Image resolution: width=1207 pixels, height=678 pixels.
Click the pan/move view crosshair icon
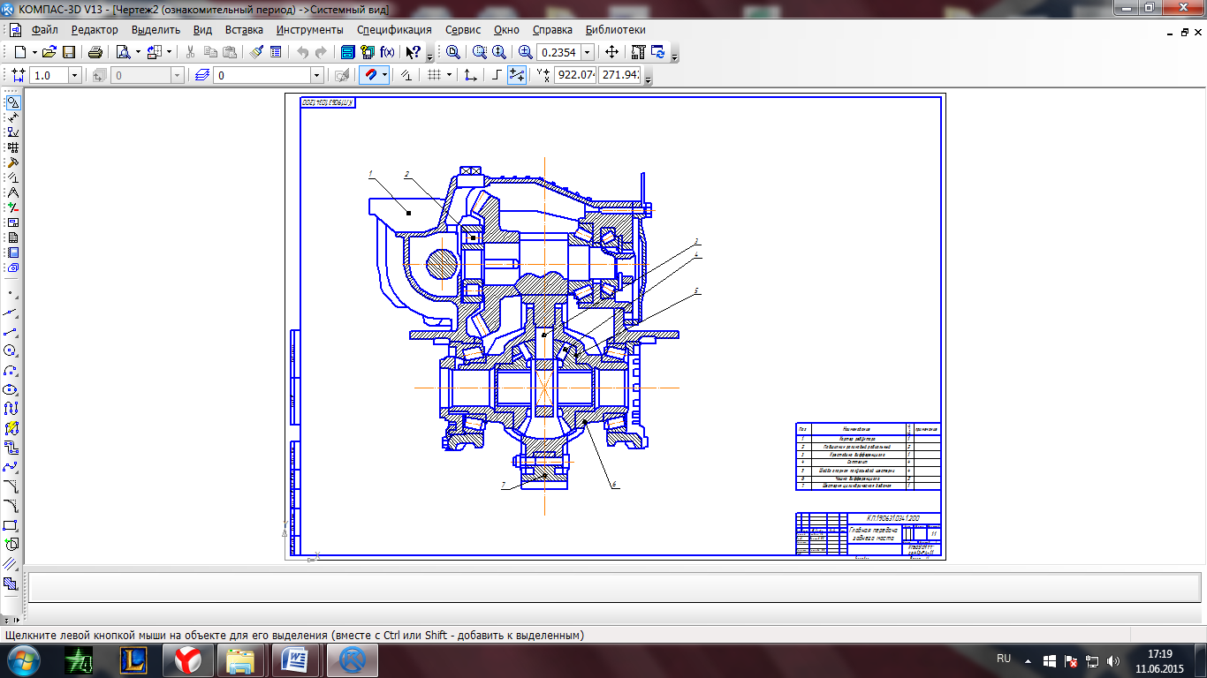611,52
